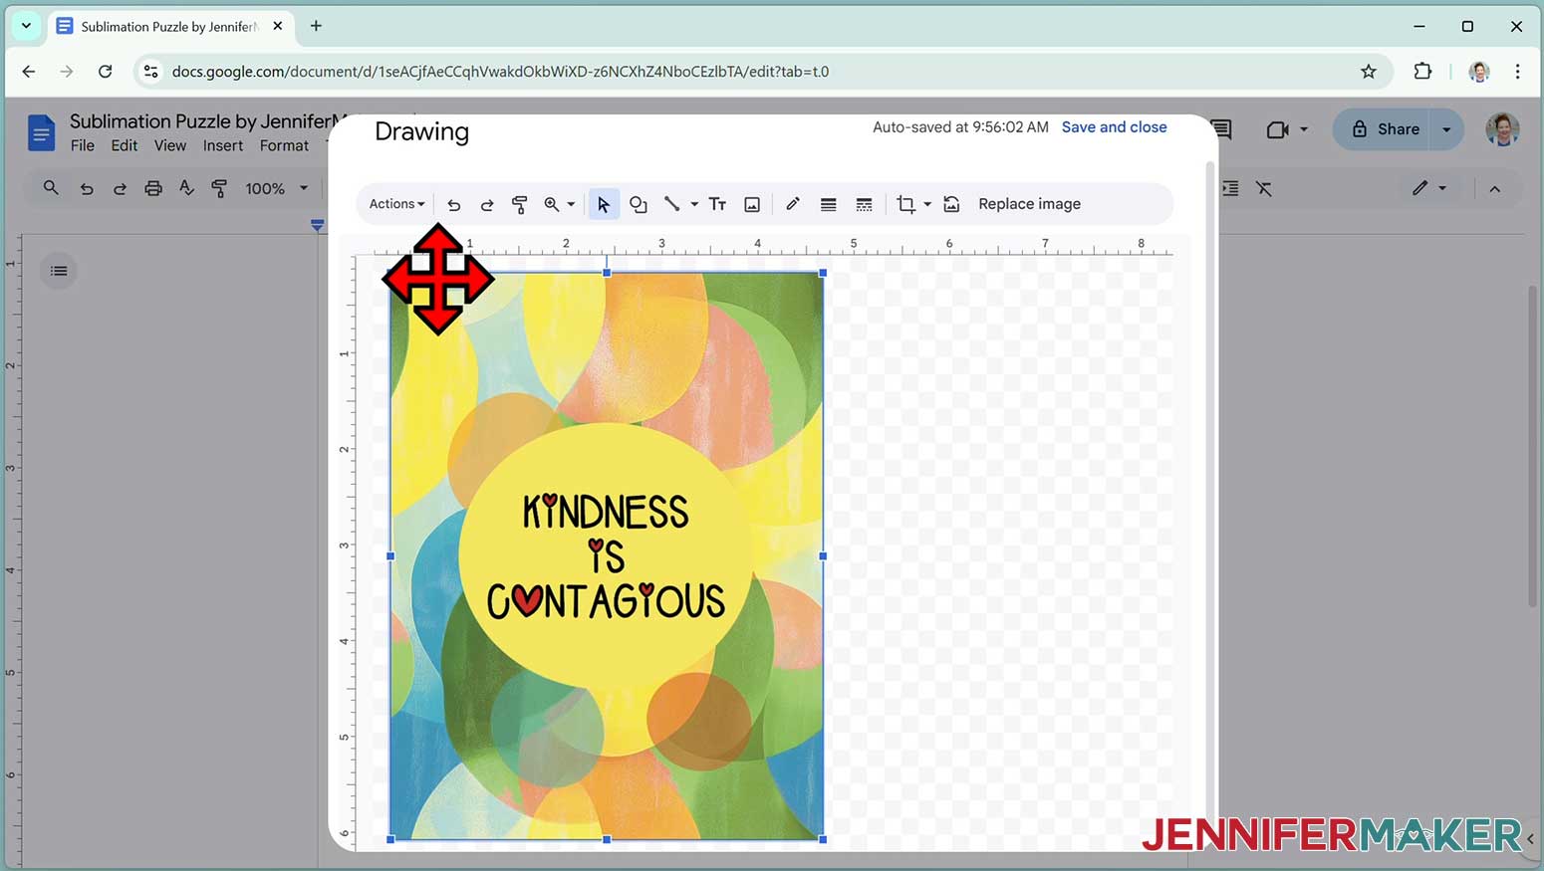1544x871 pixels.
Task: Click the Drawing zoom magnifier icon
Action: 551,204
